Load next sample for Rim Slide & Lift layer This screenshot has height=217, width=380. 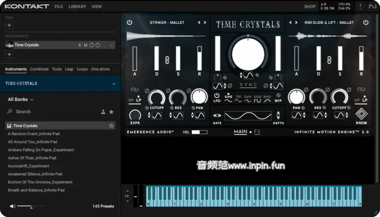point(296,22)
